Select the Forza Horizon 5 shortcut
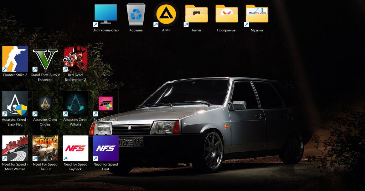 (x=106, y=104)
